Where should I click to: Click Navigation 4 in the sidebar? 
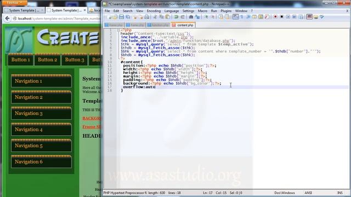pyautogui.click(x=42, y=129)
